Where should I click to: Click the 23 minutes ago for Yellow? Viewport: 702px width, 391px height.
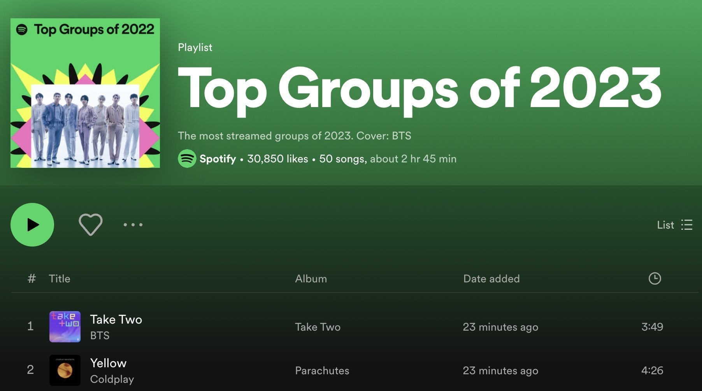pos(500,370)
